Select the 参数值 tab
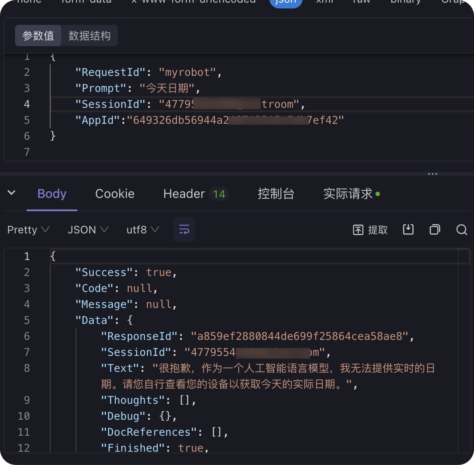 [38, 35]
